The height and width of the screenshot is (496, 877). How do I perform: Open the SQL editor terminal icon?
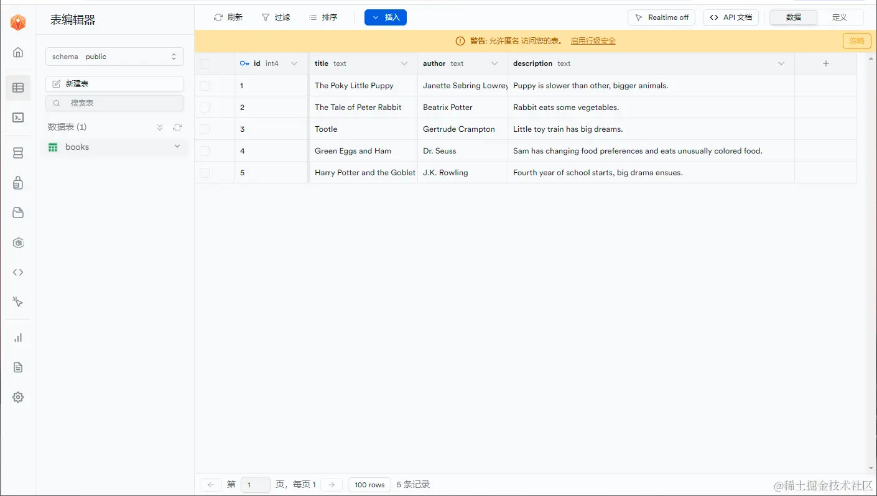[x=18, y=117]
